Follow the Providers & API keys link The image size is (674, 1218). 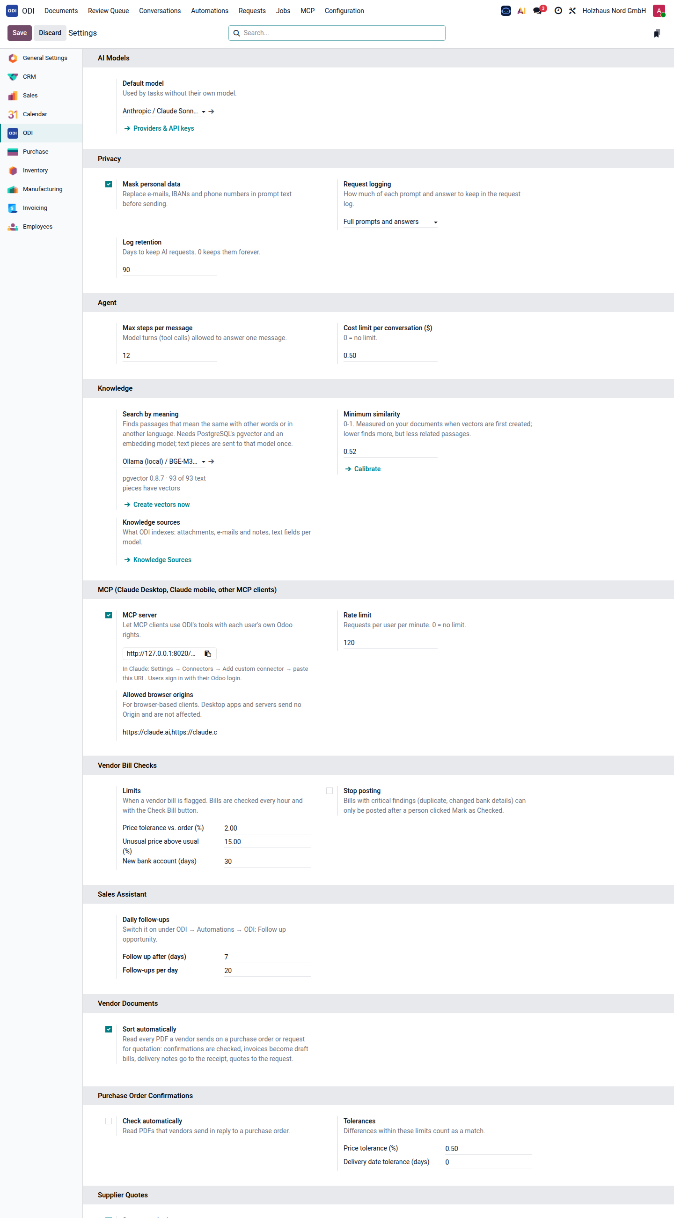pos(159,128)
